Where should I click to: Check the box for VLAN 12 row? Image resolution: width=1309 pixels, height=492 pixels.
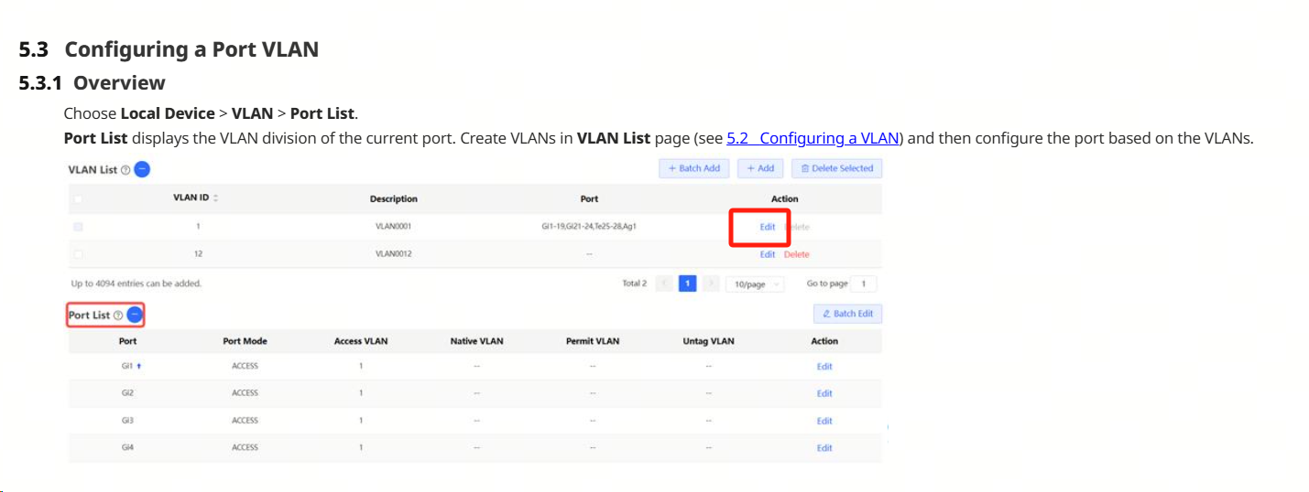[x=78, y=254]
